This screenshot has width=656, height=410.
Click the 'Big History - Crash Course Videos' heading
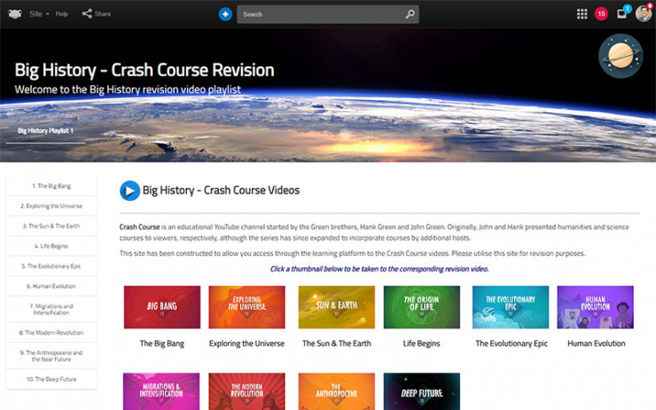[x=221, y=190]
